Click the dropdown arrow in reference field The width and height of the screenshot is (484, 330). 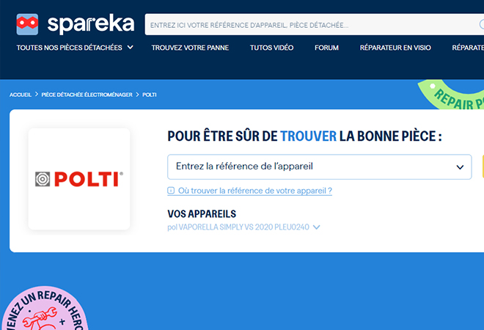(x=460, y=167)
